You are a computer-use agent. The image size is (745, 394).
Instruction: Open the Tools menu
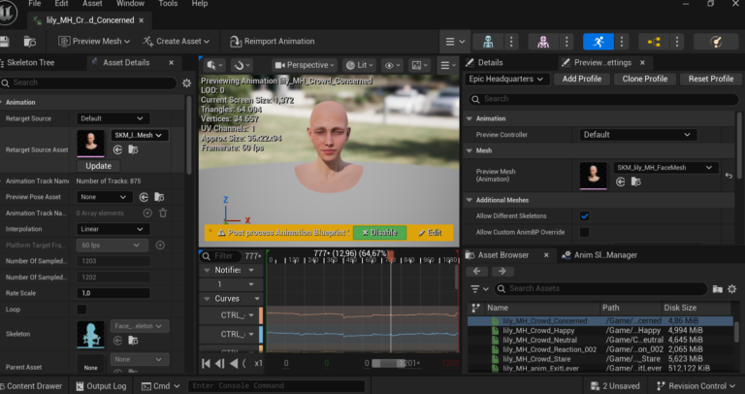(168, 4)
